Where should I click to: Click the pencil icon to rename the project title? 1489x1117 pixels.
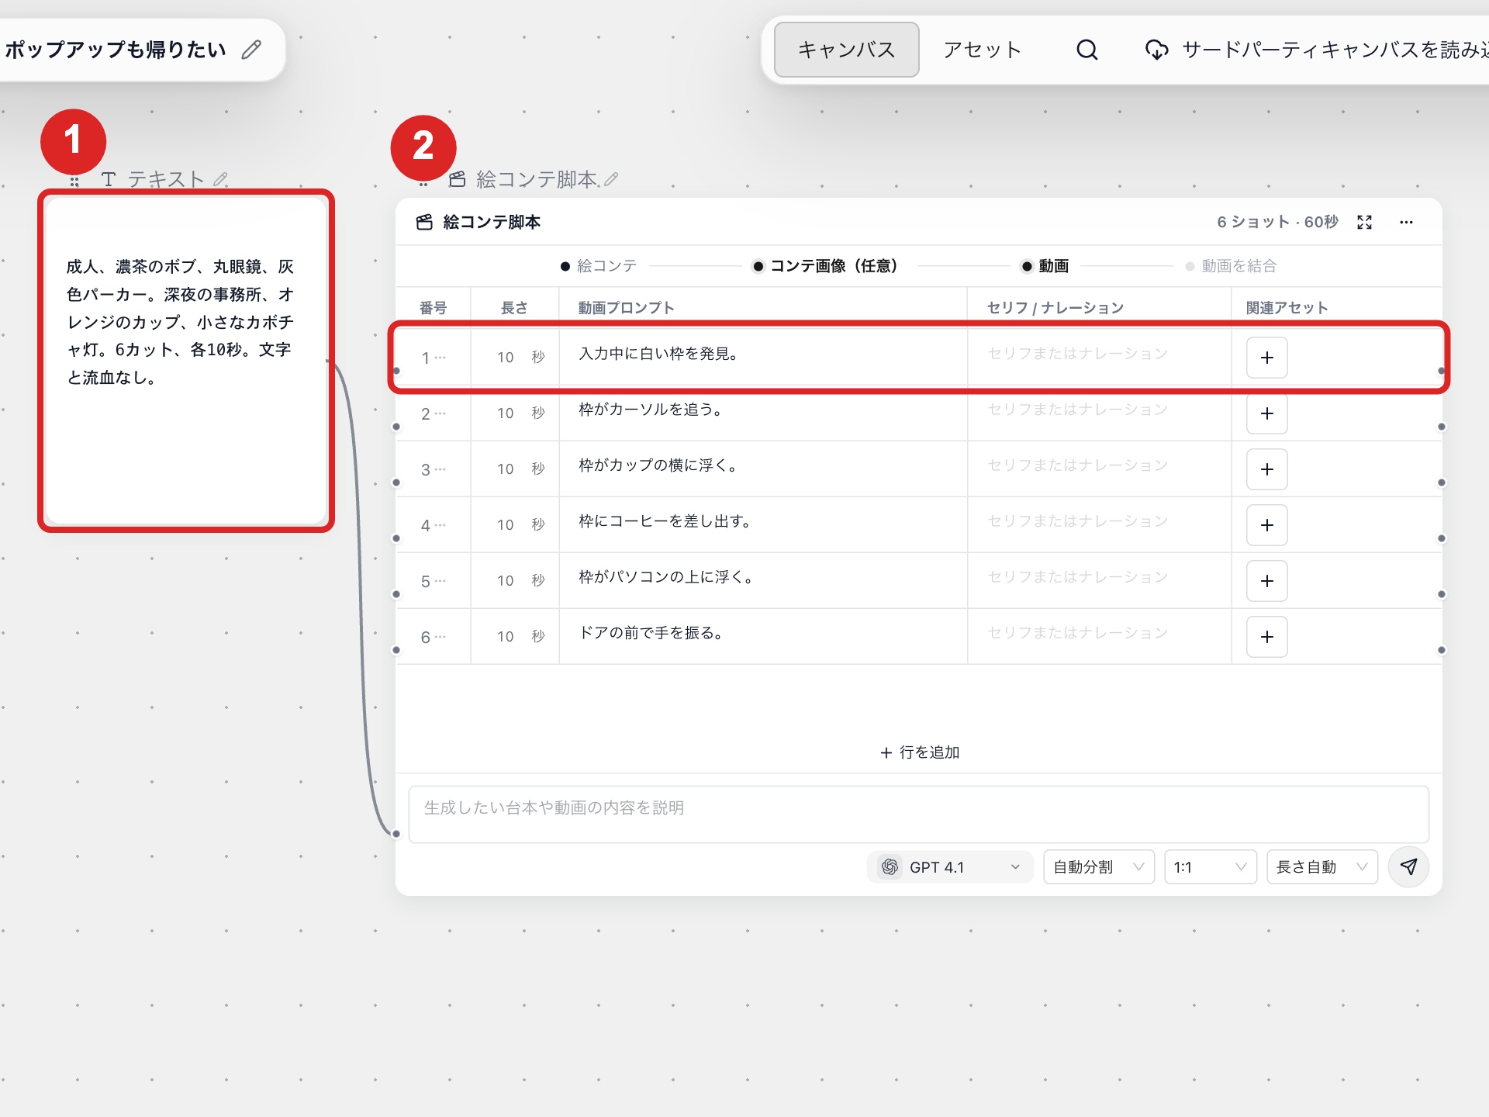(251, 50)
